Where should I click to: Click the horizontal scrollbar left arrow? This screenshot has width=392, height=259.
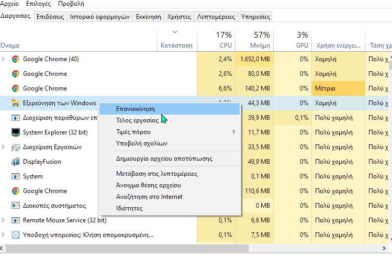[x=2, y=248]
